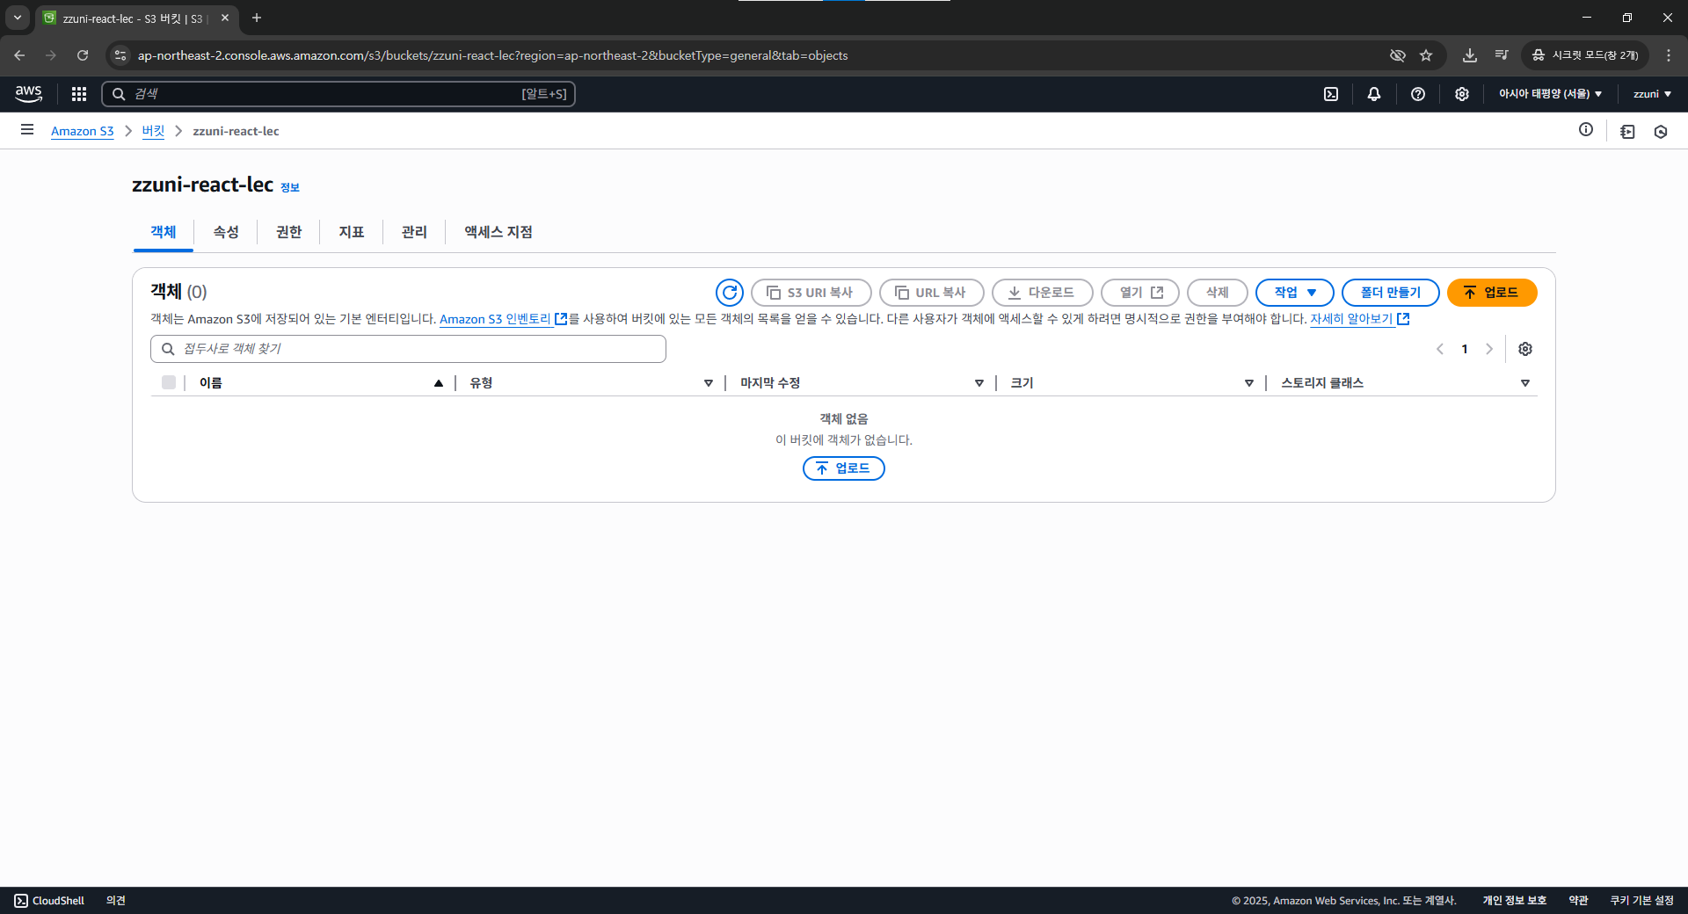Open the zzuni account menu
This screenshot has height=914, width=1688.
pyautogui.click(x=1652, y=94)
